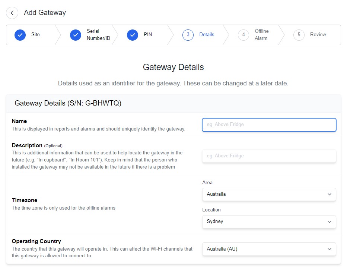The image size is (347, 267).
Task: Click the Serial Number/ID step checkmark icon
Action: (x=76, y=35)
